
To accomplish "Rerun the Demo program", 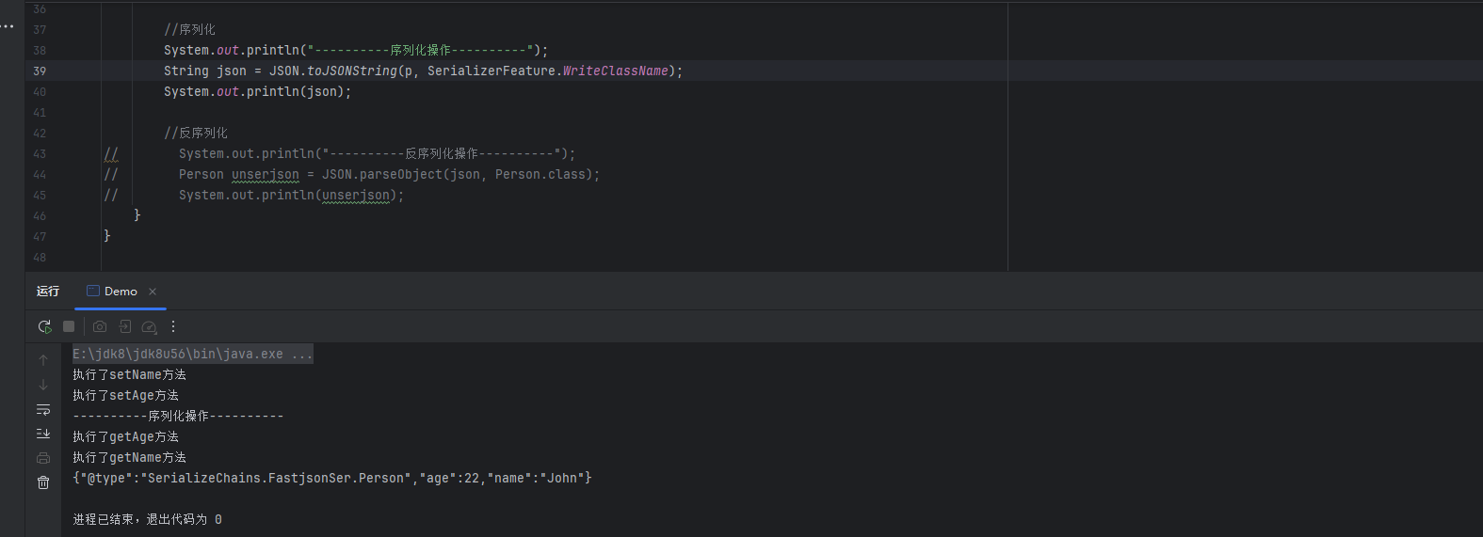I will pos(44,326).
